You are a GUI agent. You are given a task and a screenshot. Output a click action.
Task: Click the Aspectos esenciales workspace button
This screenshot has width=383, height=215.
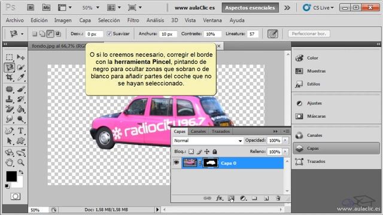(250, 8)
